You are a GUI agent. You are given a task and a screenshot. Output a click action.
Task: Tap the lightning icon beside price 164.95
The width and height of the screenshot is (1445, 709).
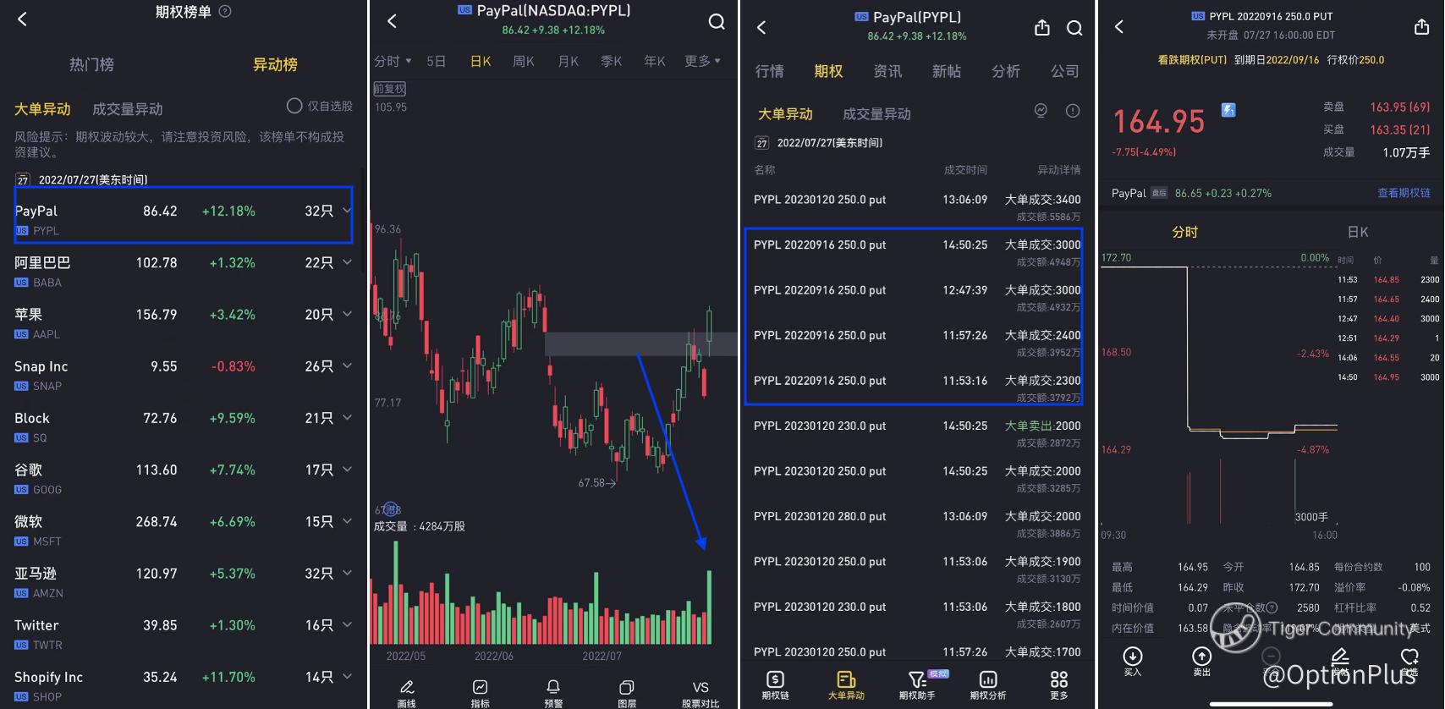coord(1228,110)
